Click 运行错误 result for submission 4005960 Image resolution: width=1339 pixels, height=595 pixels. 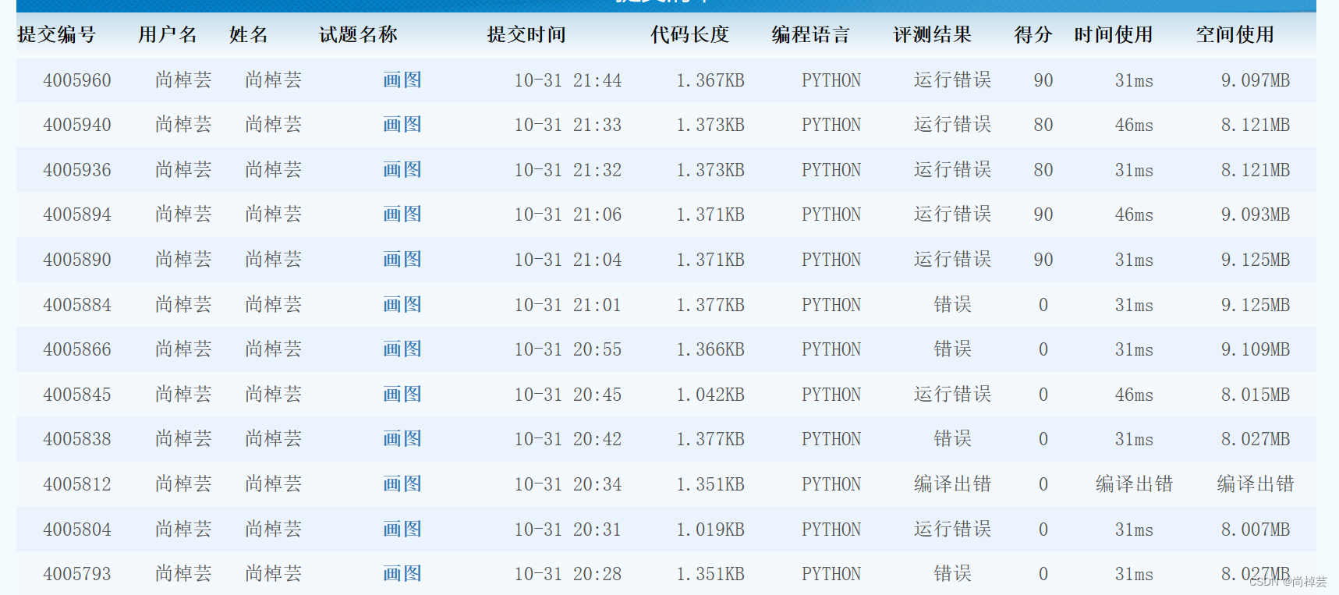pos(952,80)
